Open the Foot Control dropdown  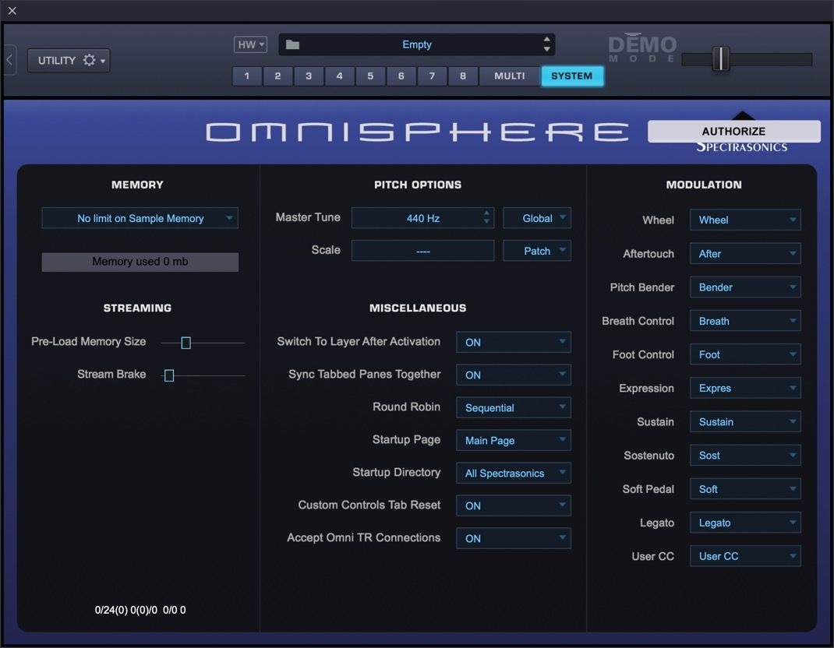click(745, 354)
